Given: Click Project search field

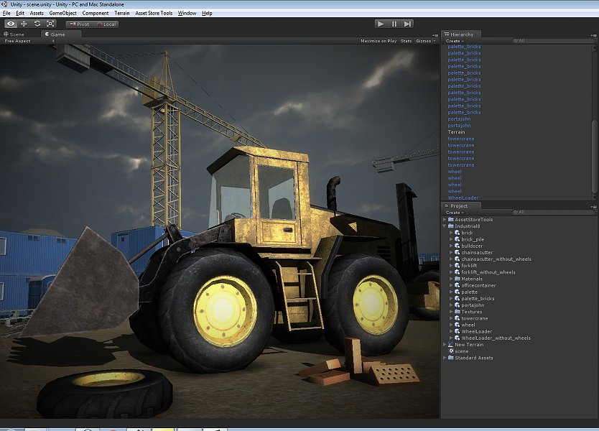Looking at the screenshot, I should click(552, 212).
